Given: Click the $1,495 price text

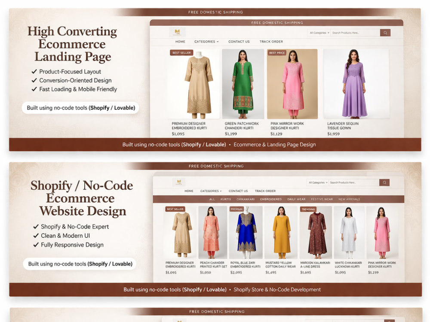Looking at the screenshot, I should click(271, 273).
